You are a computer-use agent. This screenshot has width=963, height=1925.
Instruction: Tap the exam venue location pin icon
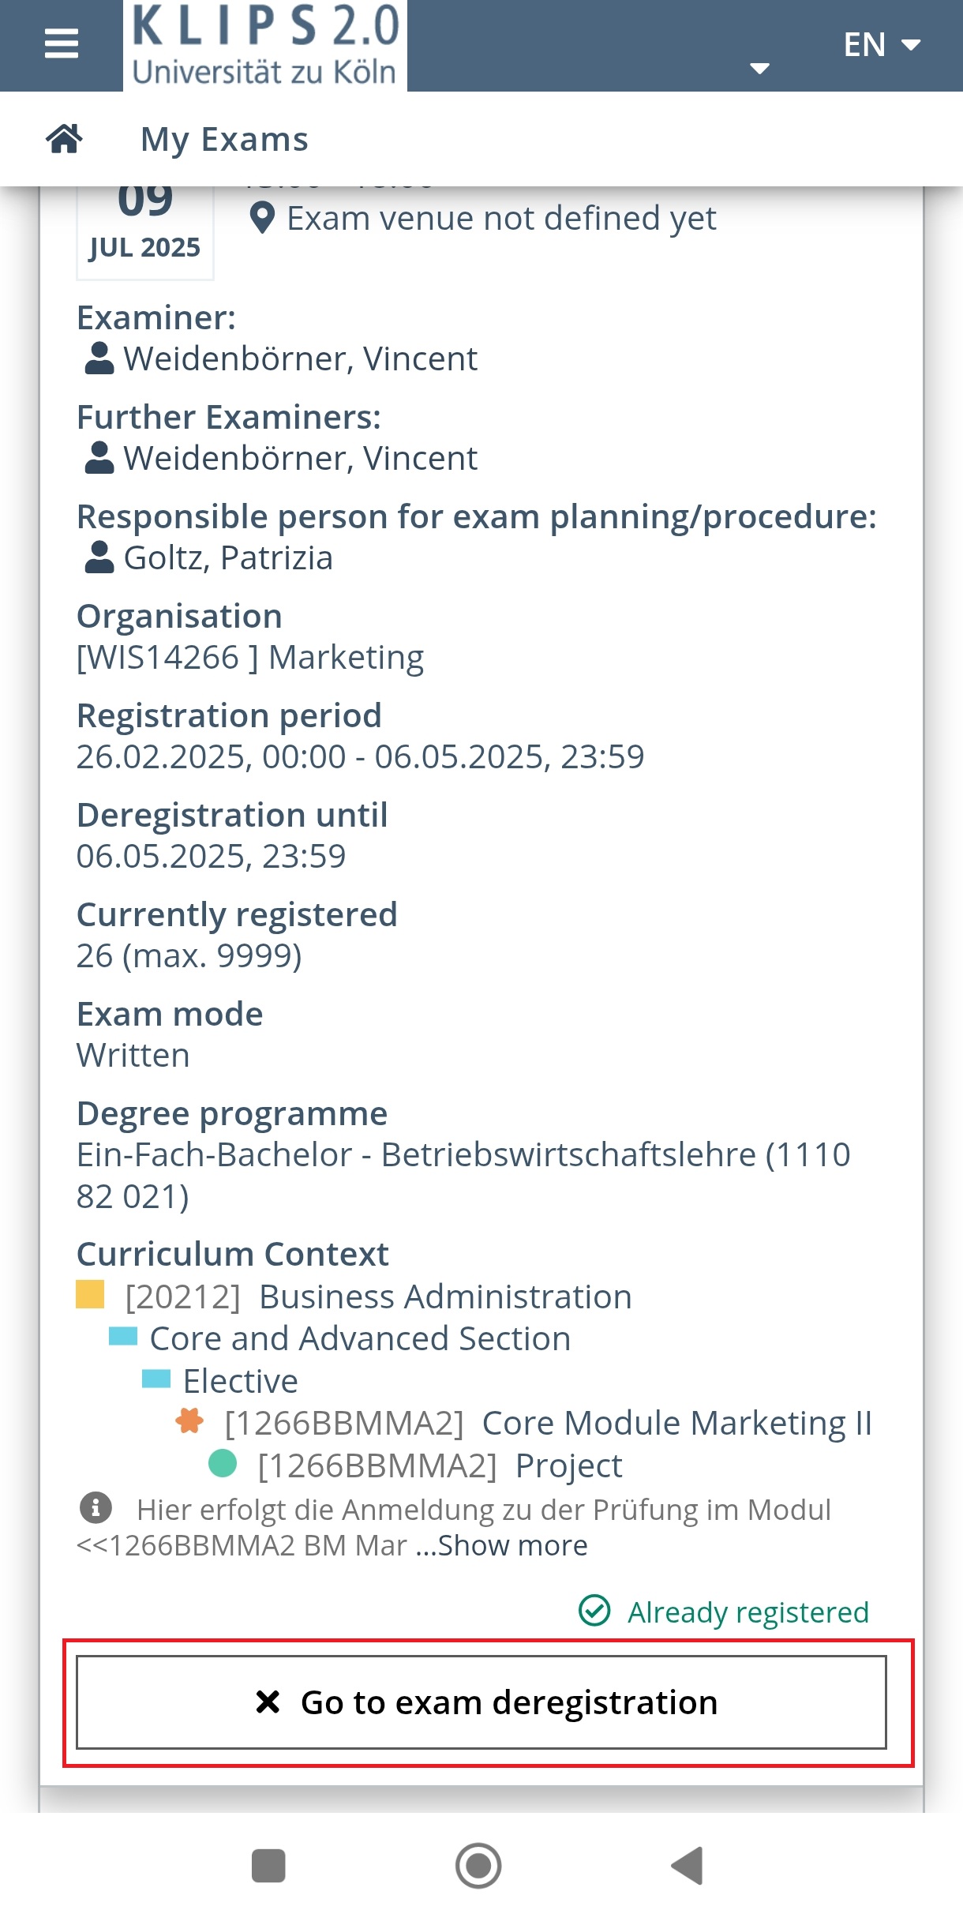click(262, 219)
